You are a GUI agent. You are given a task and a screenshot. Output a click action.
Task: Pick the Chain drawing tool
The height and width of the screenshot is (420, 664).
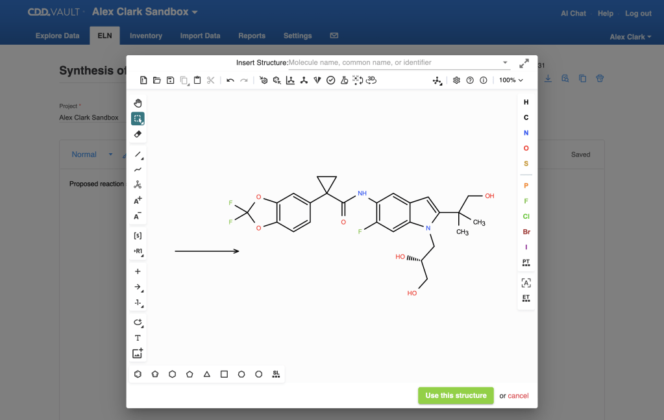[138, 169]
